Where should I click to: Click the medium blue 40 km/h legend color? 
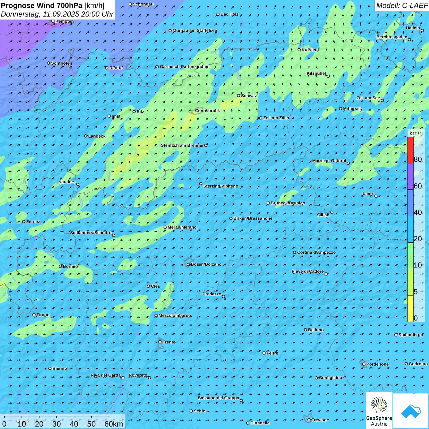tap(410, 203)
